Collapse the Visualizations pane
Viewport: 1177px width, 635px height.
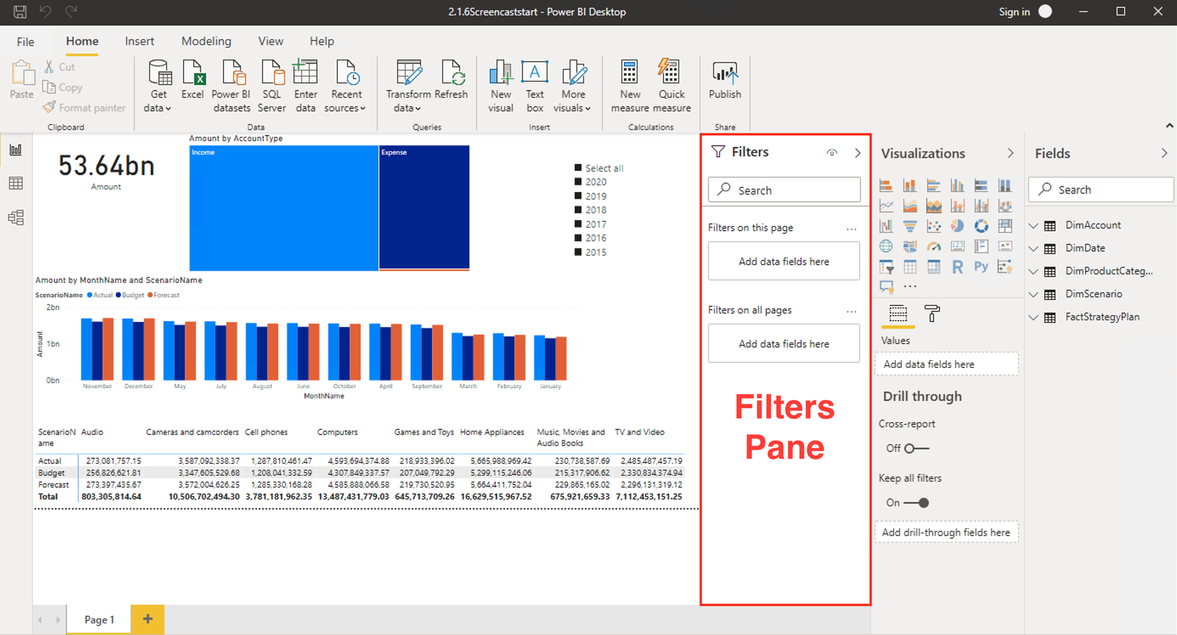(x=1010, y=153)
